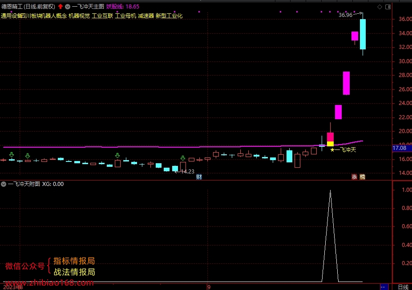Click the leftmost green down arrow on the chart

11,154
